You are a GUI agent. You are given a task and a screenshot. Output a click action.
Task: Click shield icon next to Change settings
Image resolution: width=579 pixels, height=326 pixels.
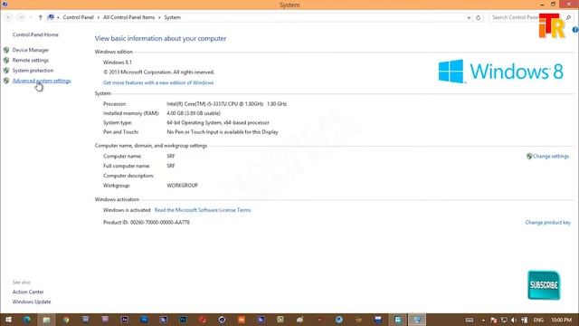pyautogui.click(x=529, y=157)
